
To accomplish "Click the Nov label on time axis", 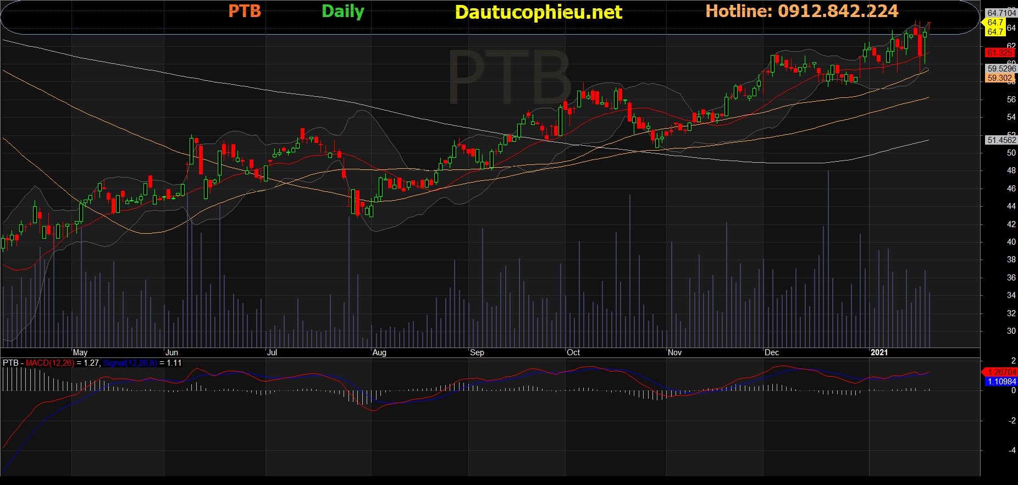I will click(x=675, y=352).
